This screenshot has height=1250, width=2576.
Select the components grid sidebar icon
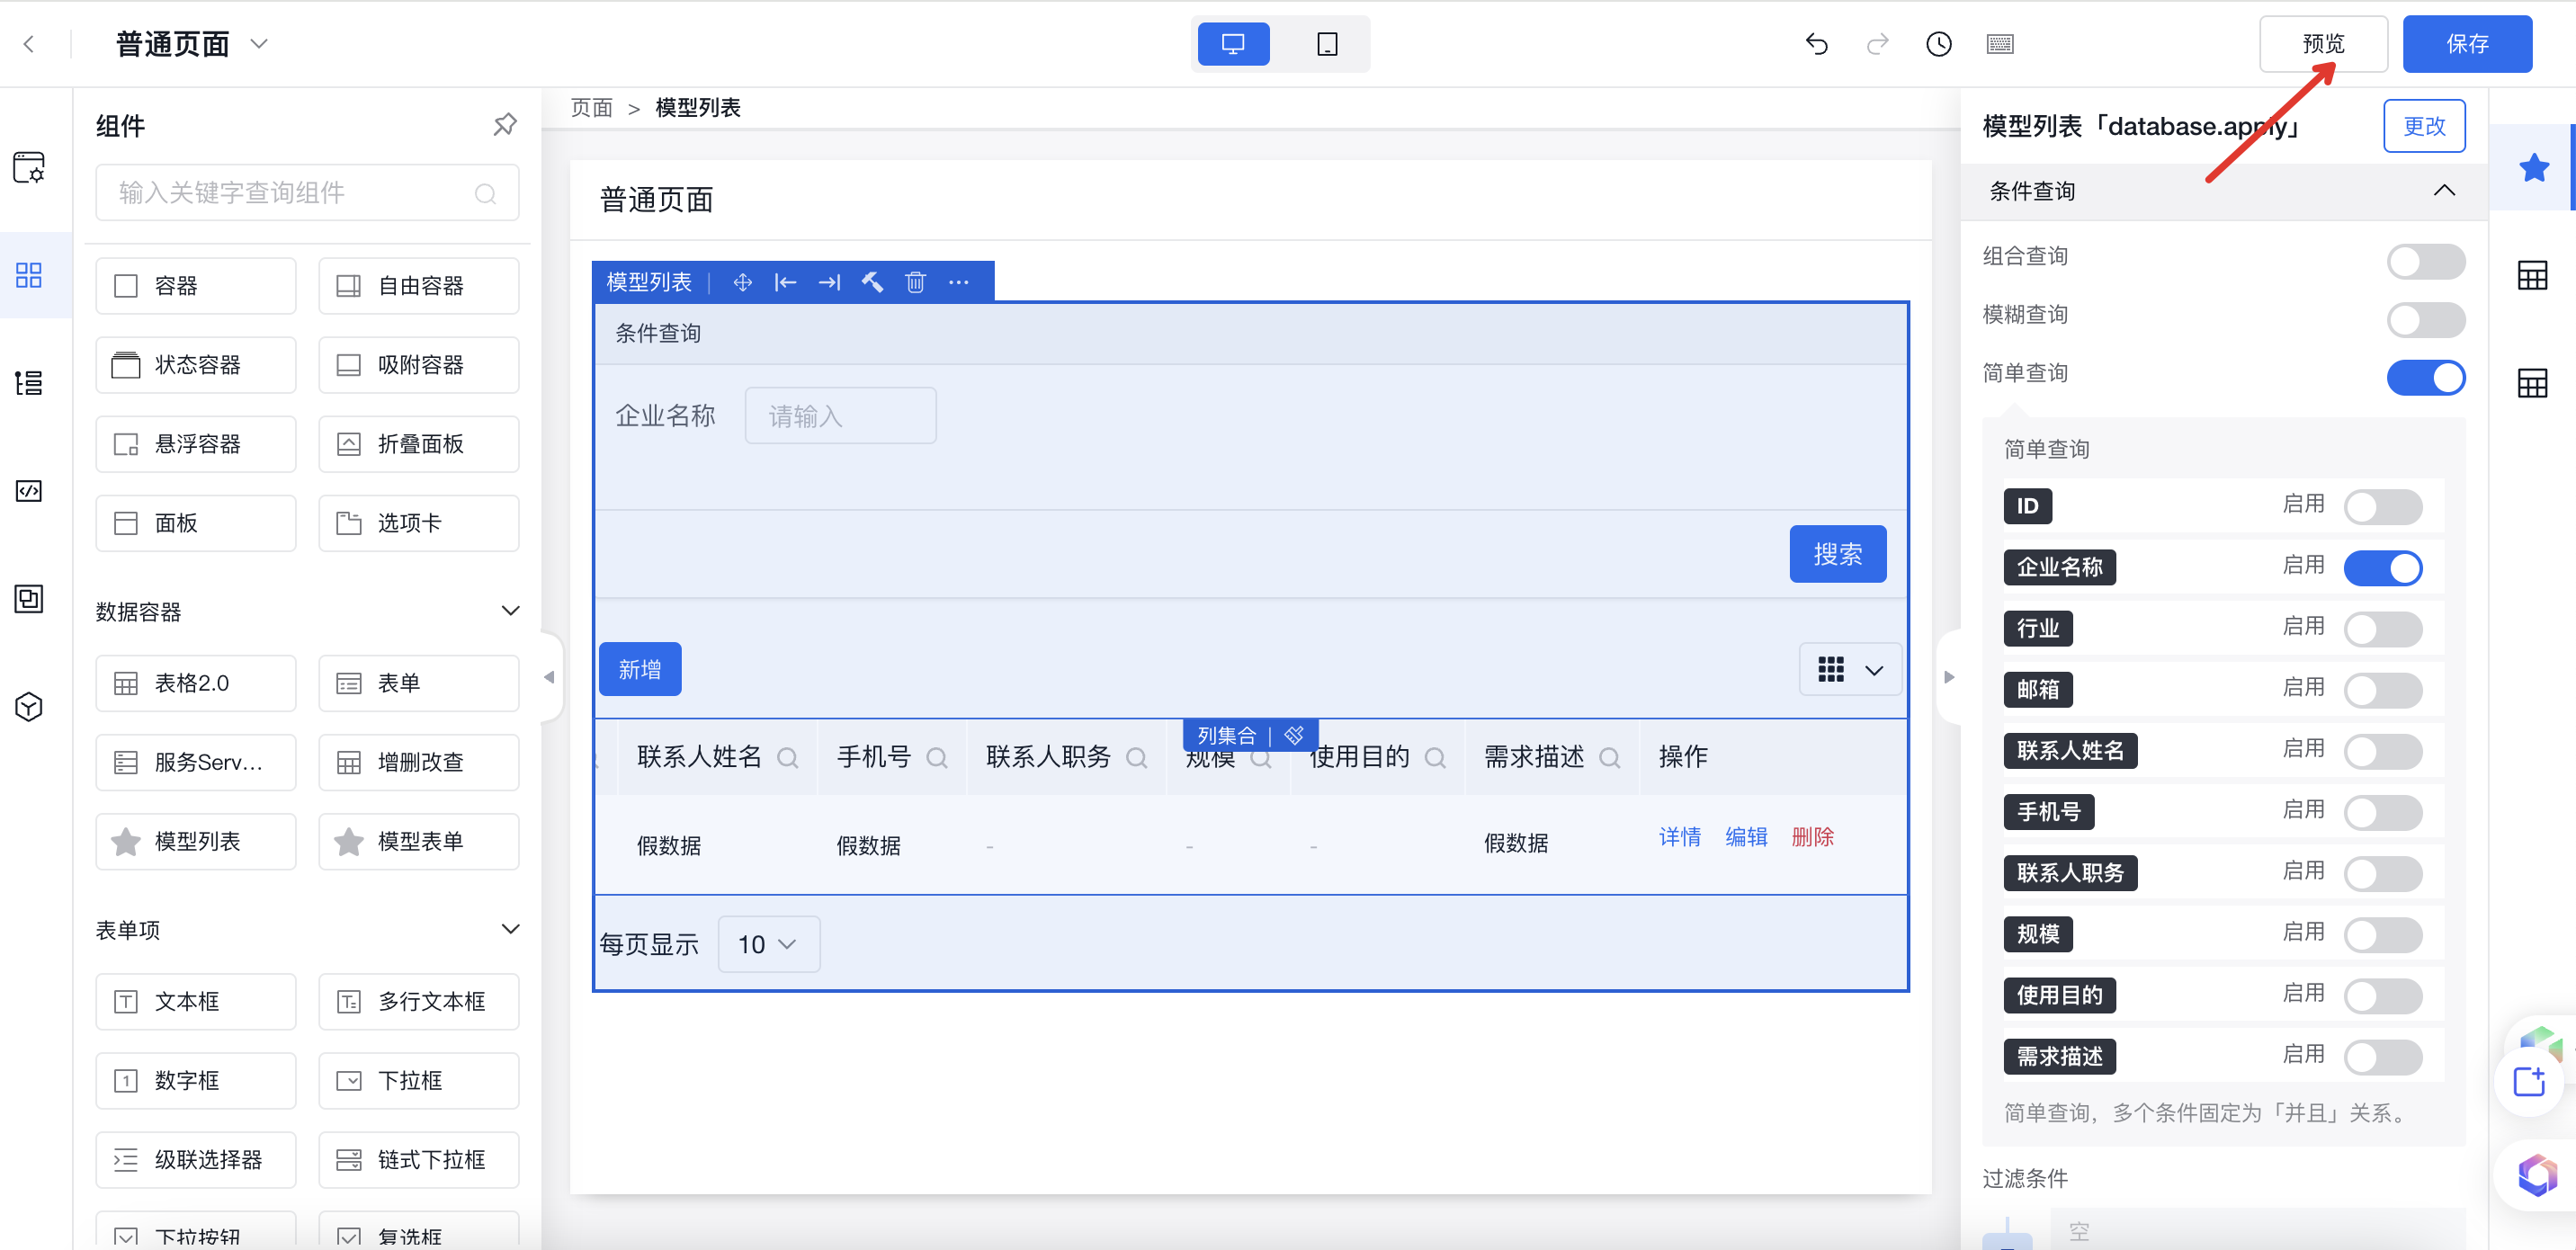click(x=29, y=275)
